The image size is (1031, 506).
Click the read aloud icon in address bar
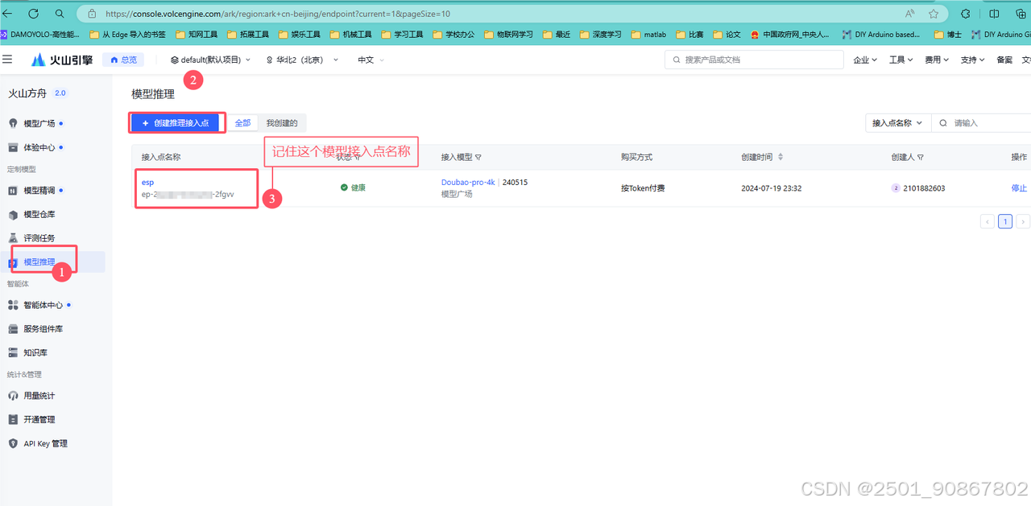[x=909, y=14]
